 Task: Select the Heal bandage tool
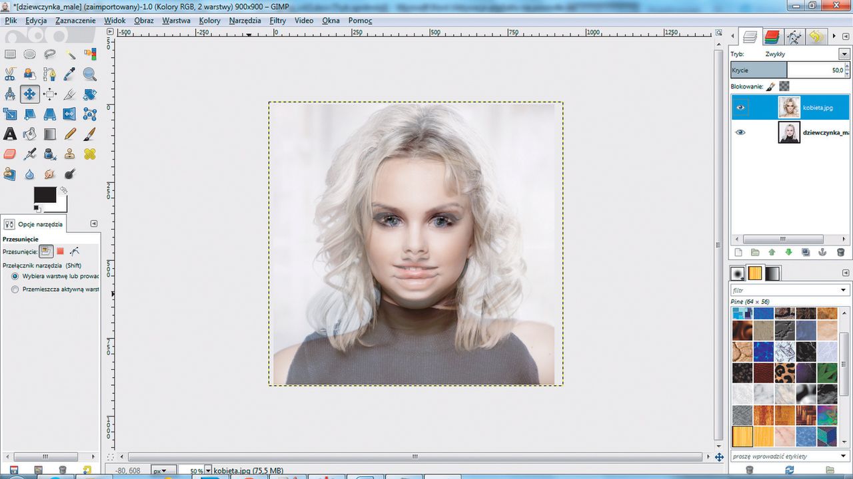point(90,154)
